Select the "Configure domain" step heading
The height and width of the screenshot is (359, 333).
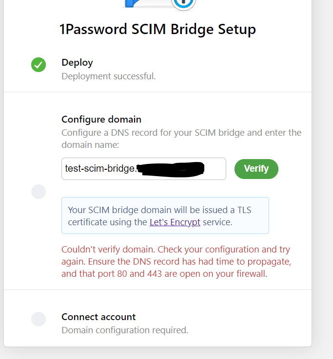click(101, 119)
